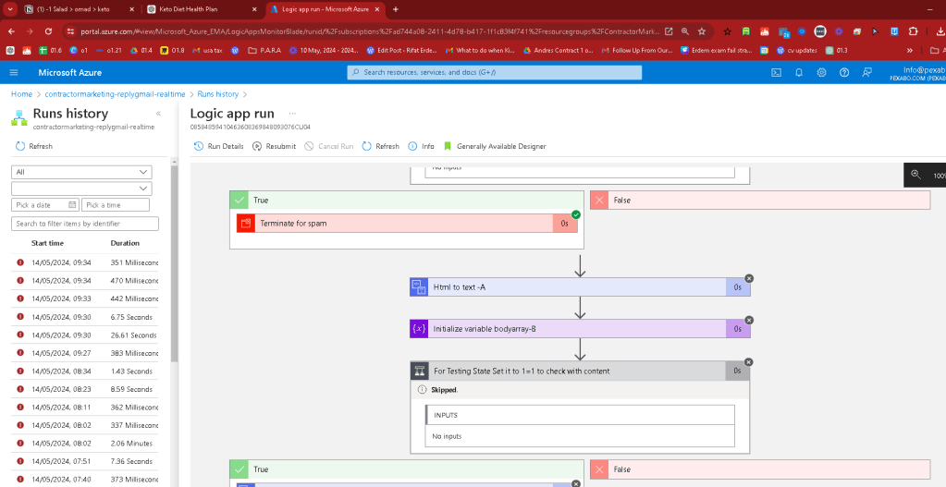Open the All status filter dropdown

pyautogui.click(x=81, y=172)
